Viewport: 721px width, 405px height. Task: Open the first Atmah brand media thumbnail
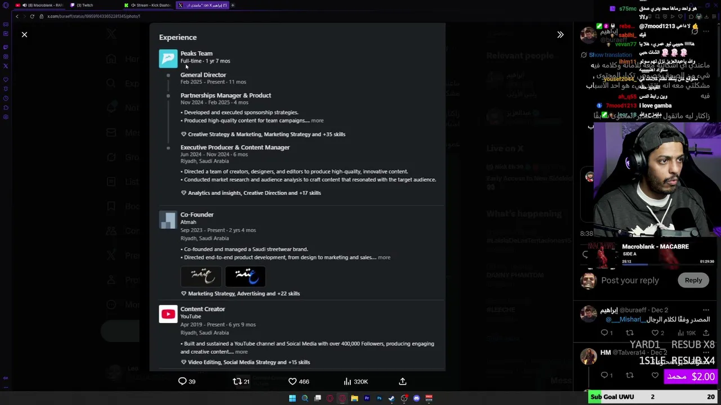pos(201,276)
